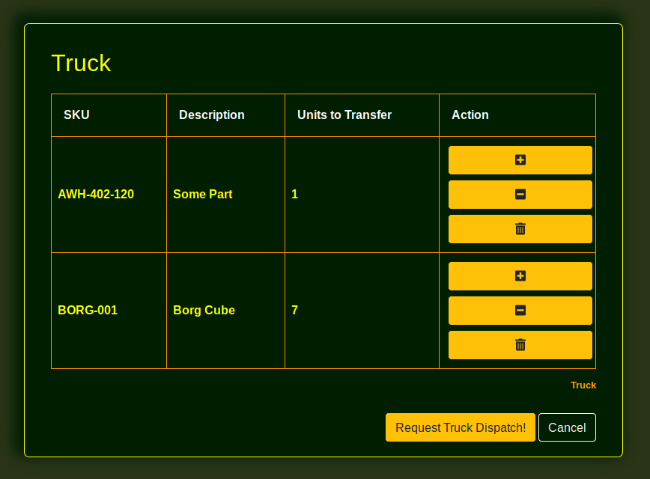Decrease units for BORG-001 with minus button
This screenshot has width=650, height=479.
pyautogui.click(x=520, y=311)
